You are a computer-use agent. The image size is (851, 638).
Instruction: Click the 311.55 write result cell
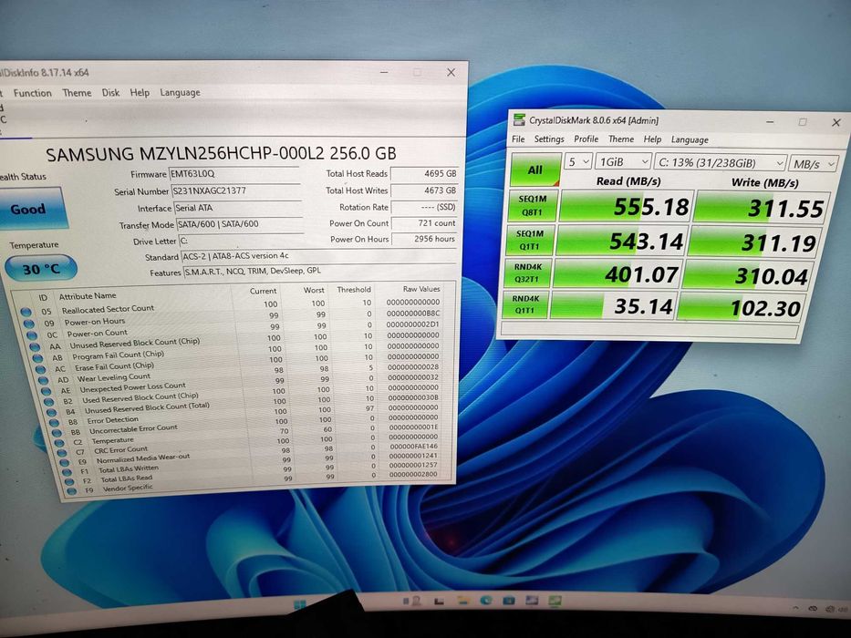pyautogui.click(x=763, y=208)
